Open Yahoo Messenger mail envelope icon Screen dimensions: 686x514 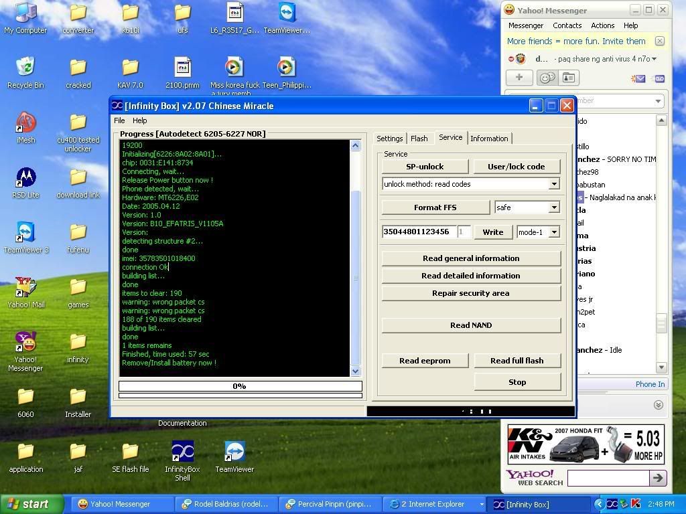(x=638, y=79)
